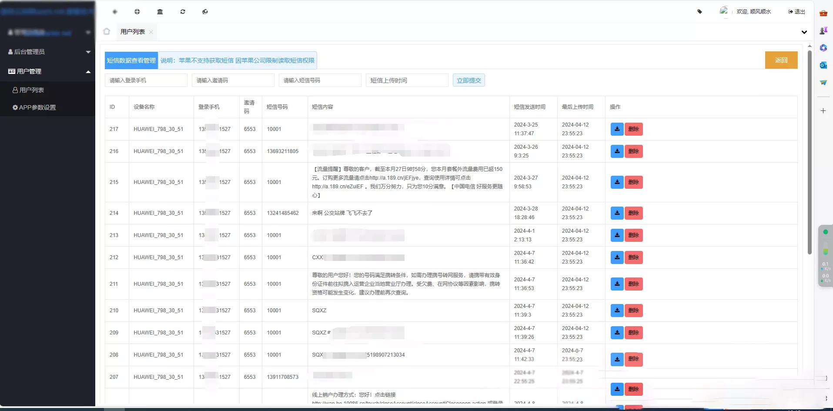This screenshot has width=833, height=411.
Task: Open the bank/institution icon in the top toolbar
Action: coord(160,12)
